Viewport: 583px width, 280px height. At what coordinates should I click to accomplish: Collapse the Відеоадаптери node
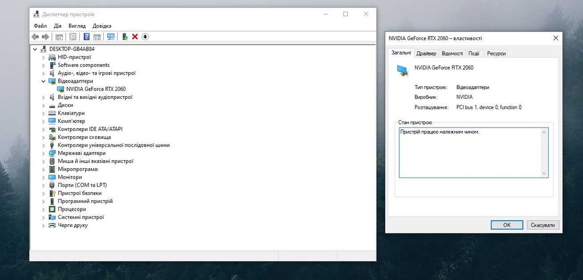[44, 81]
